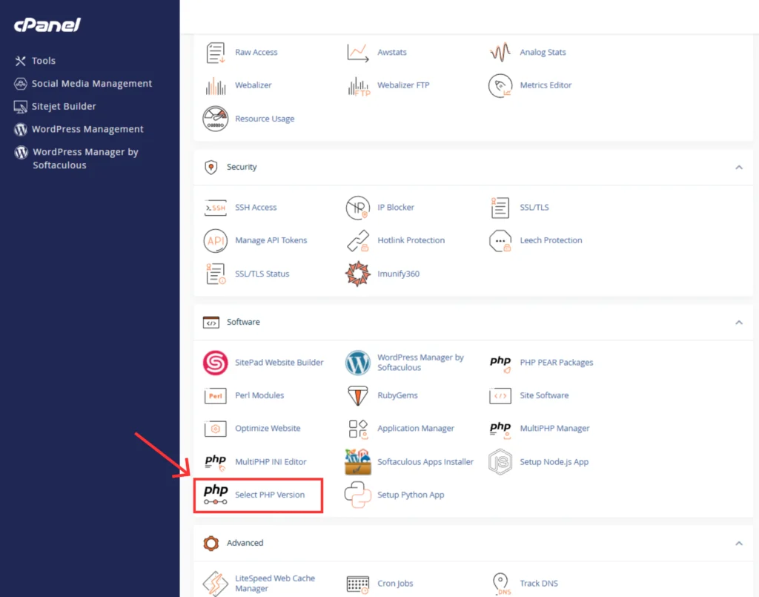
Task: Open the MultiPHP Manager icon
Action: (x=500, y=429)
